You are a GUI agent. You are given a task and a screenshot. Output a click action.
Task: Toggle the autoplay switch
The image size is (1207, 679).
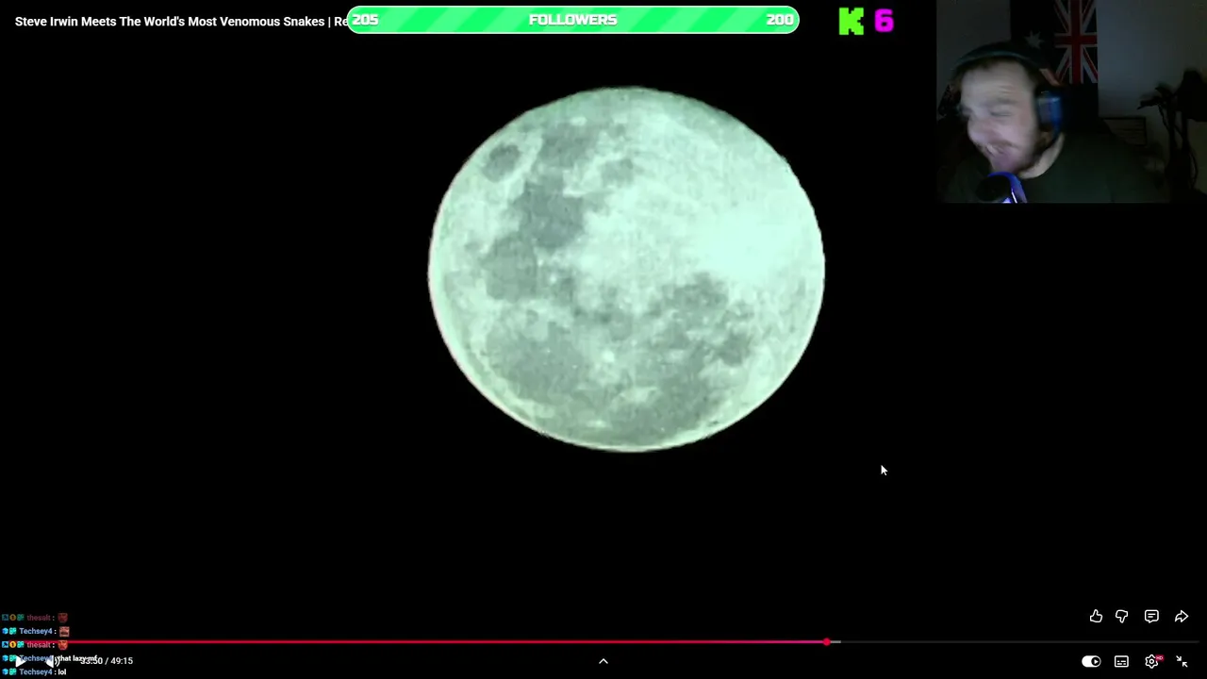pos(1091,661)
